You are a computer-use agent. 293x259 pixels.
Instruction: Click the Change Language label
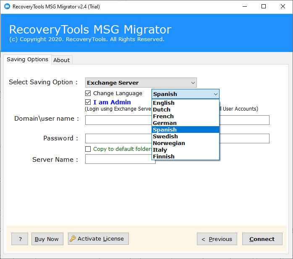[118, 93]
